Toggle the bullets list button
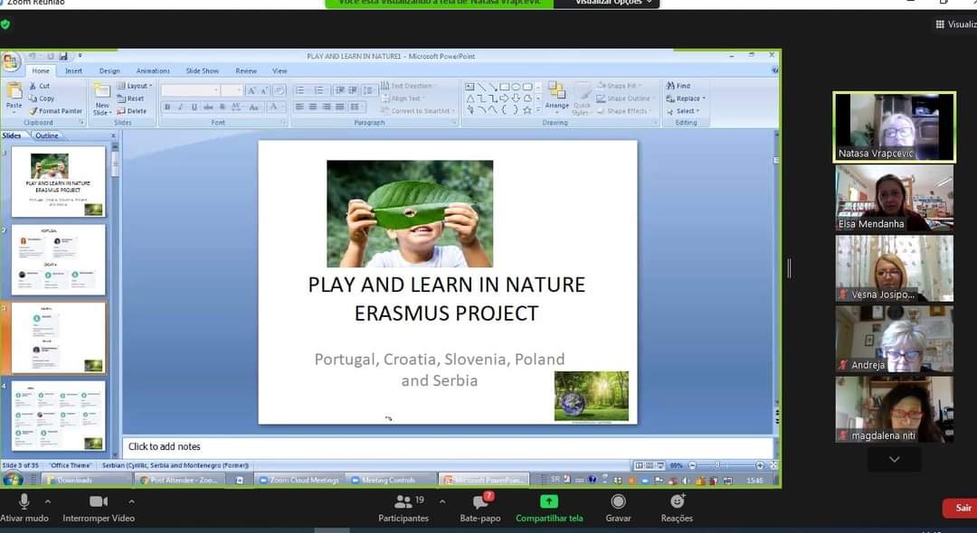Viewport: 977px width, 533px height. click(x=300, y=91)
